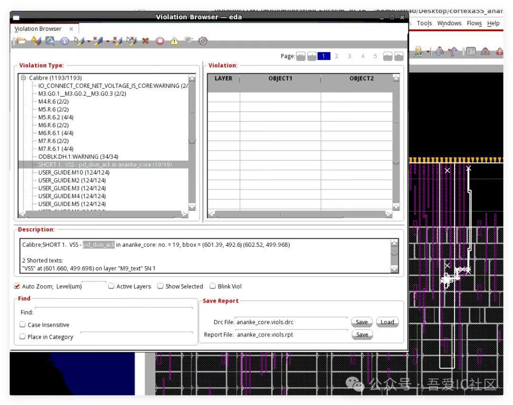This screenshot has height=405, width=513.
Task: Select the Violation Browser tab
Action: click(x=38, y=29)
